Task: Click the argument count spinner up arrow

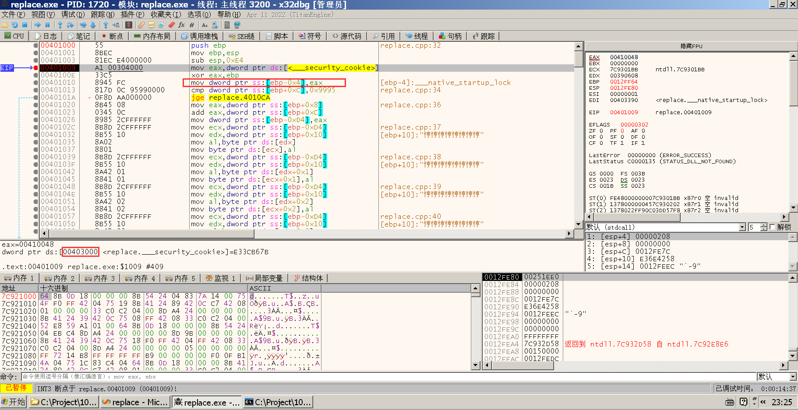Action: coord(764,225)
